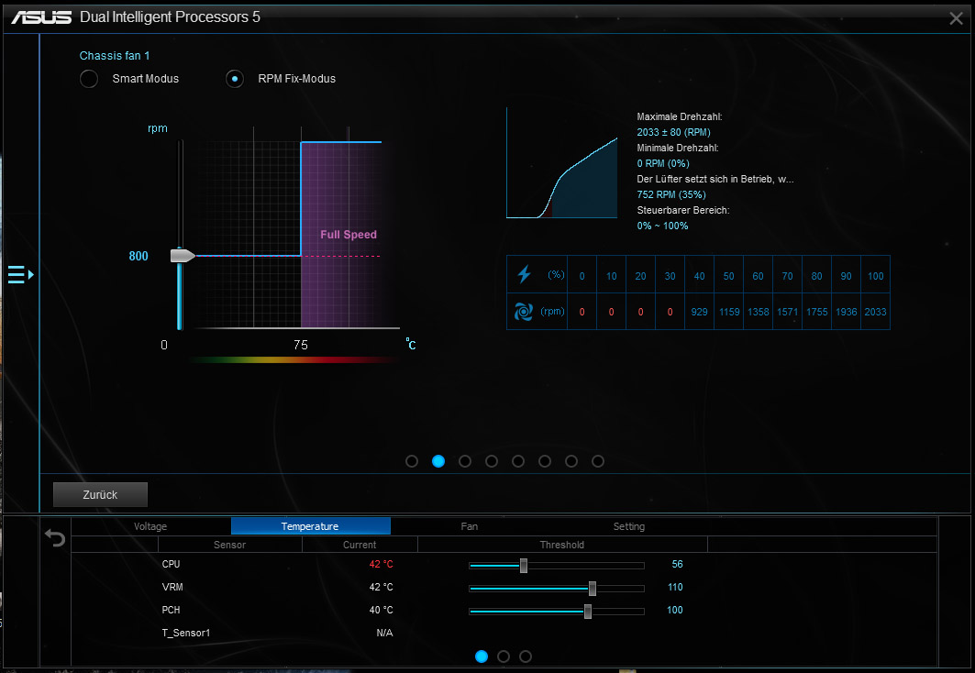Click the T_Sensor1 N/A value
The image size is (975, 673).
tap(385, 633)
